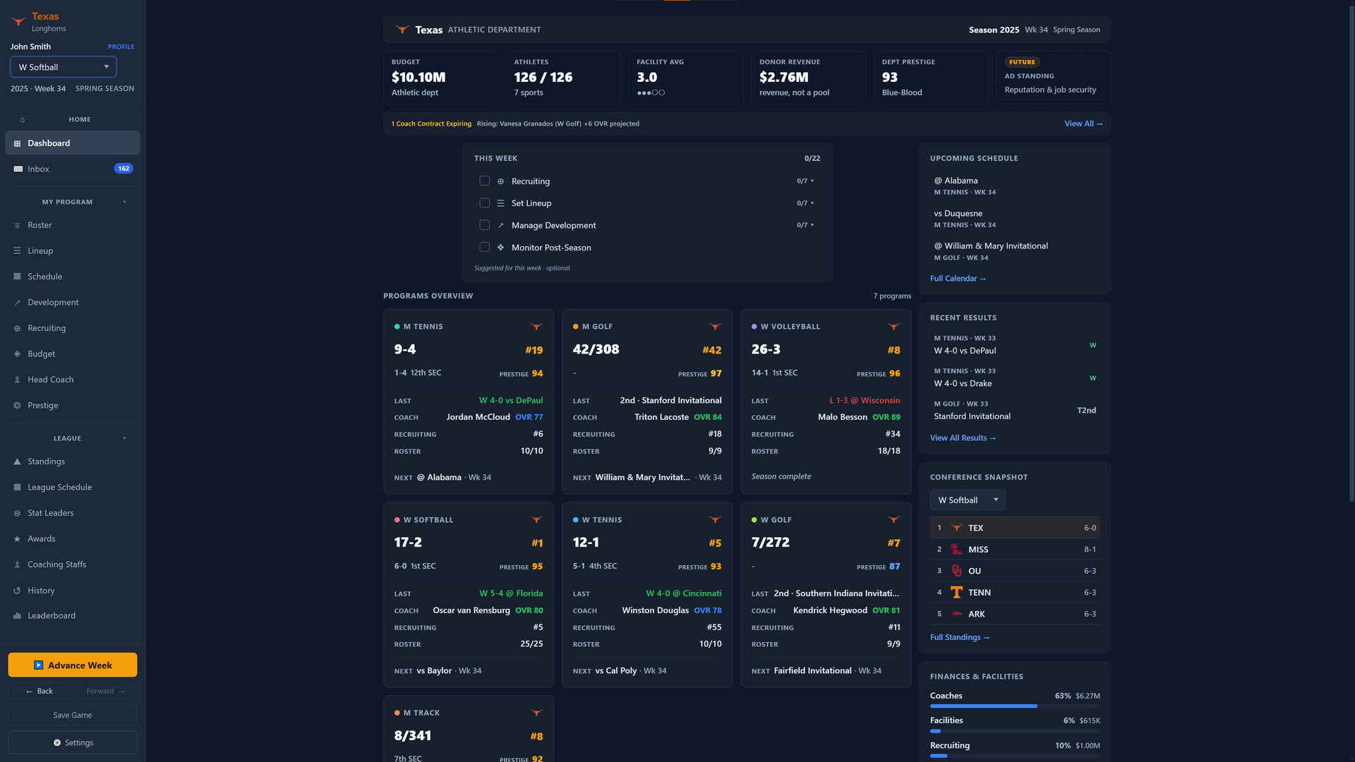Follow the View All Results link
This screenshot has height=762, width=1355.
pyautogui.click(x=963, y=438)
